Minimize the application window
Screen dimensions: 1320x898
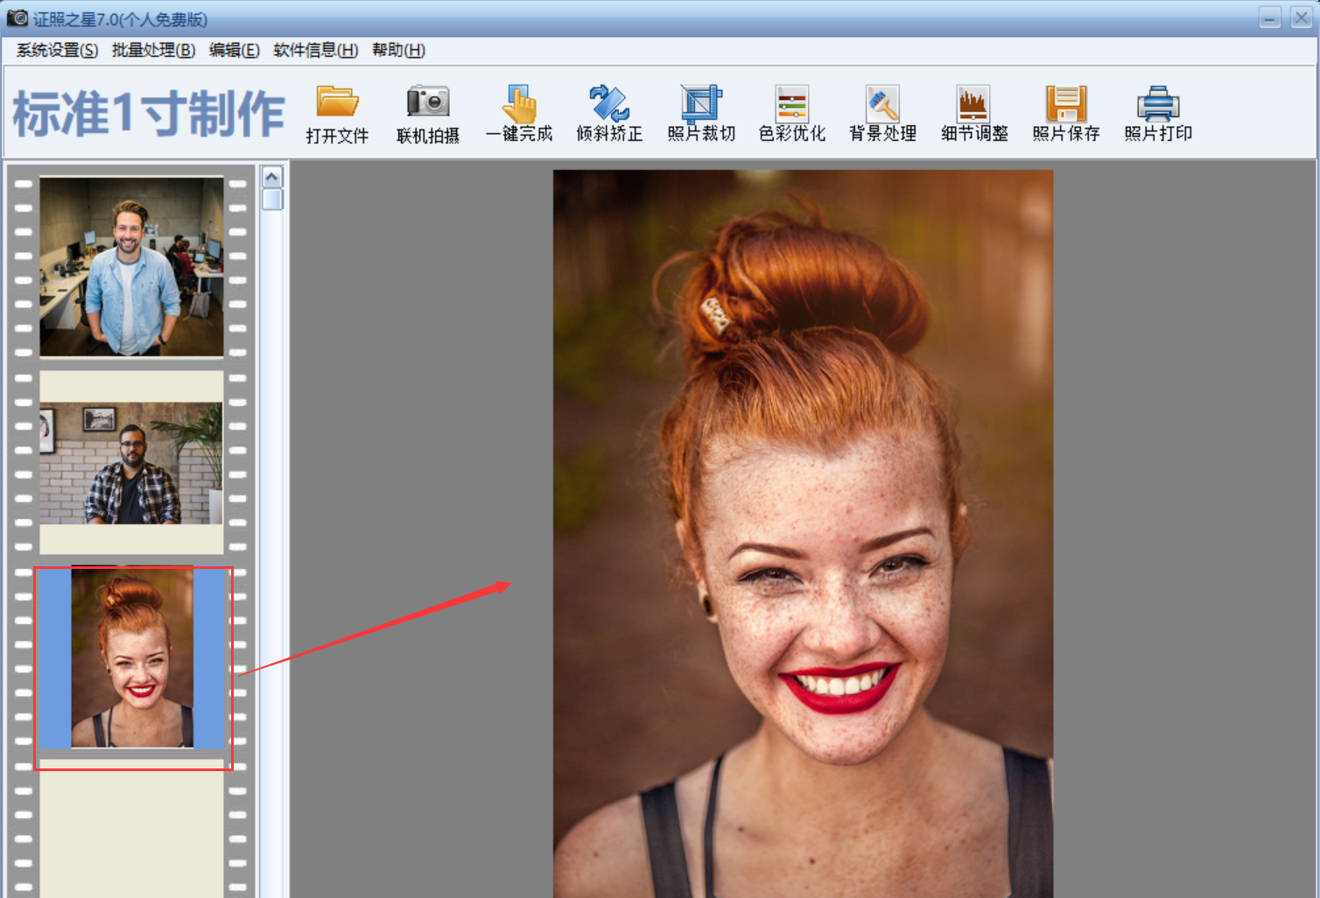(1269, 18)
